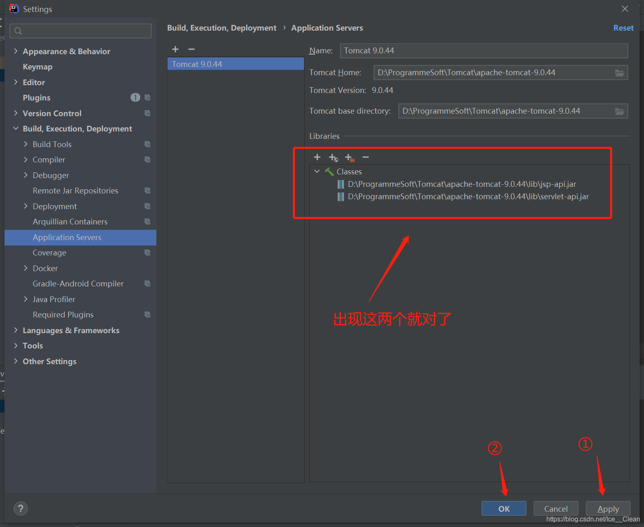Click the project-level icon beside Deployment
Screen dimensions: 644x527
[x=148, y=206]
